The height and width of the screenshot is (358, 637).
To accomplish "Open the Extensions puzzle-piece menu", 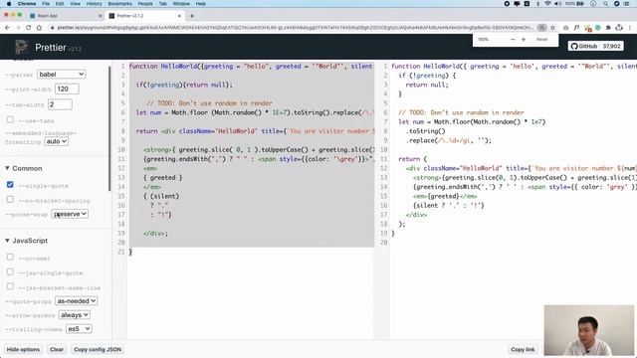I will 608,28.
